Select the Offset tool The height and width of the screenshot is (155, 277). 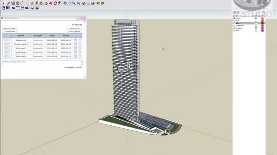coord(60,3)
